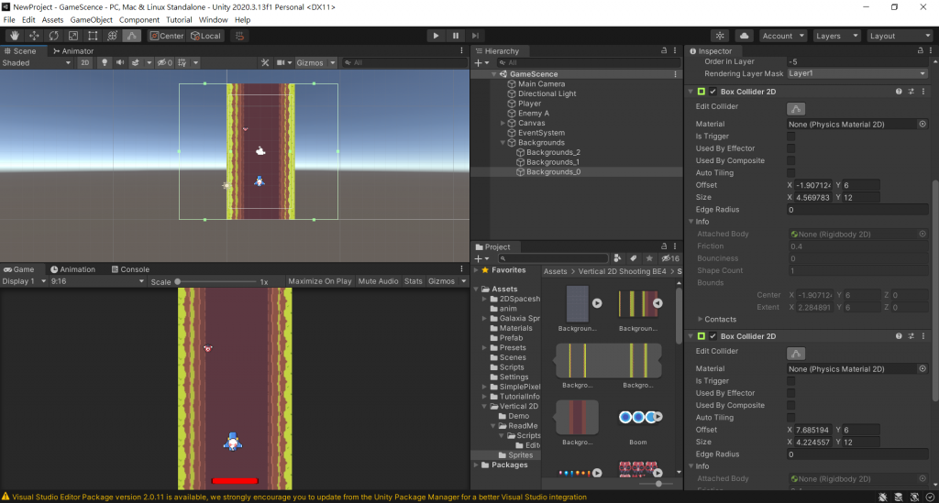
Task: Click the Pause button
Action: click(455, 36)
